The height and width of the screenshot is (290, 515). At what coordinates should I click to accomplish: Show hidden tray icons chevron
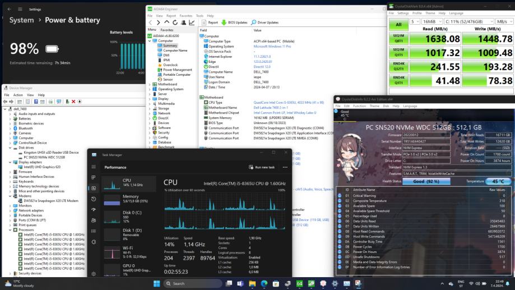442,283
